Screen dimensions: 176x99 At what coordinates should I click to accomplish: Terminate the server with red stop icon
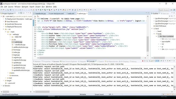pyautogui.click(x=143, y=61)
